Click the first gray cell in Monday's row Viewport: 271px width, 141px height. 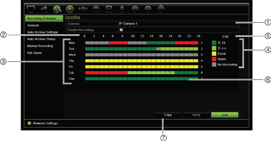click(x=88, y=43)
